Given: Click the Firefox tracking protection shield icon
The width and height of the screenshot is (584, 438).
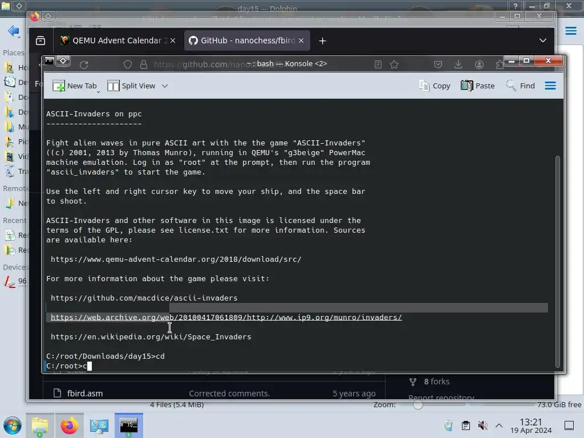Looking at the screenshot, I should [128, 65].
